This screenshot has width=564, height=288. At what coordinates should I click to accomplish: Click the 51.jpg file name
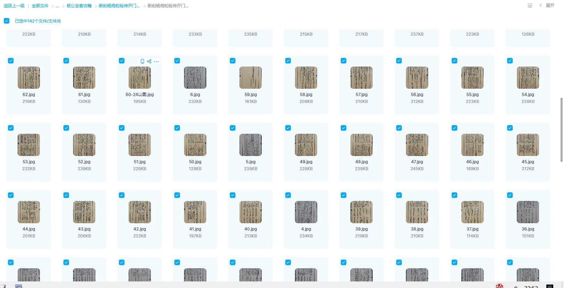pos(140,162)
